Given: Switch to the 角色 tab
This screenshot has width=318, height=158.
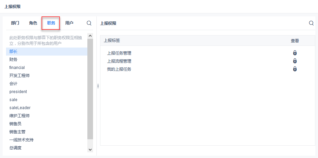Looking at the screenshot, I should coord(33,23).
